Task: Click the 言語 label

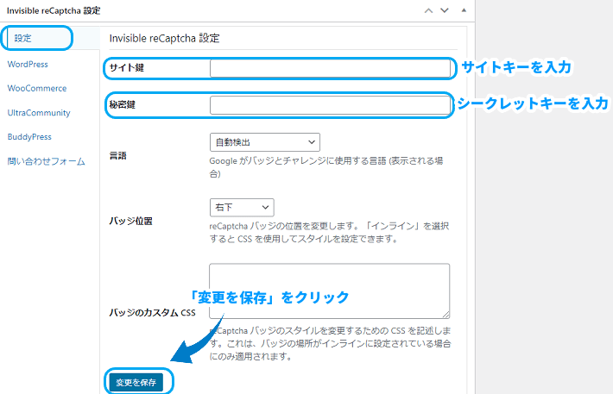Action: click(117, 156)
